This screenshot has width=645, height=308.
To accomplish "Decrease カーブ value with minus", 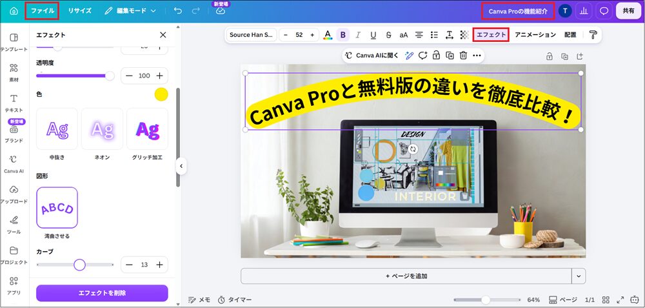I will pyautogui.click(x=129, y=265).
